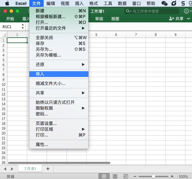Select column header 7
The height and width of the screenshot is (179, 192).
pyautogui.click(x=136, y=35)
